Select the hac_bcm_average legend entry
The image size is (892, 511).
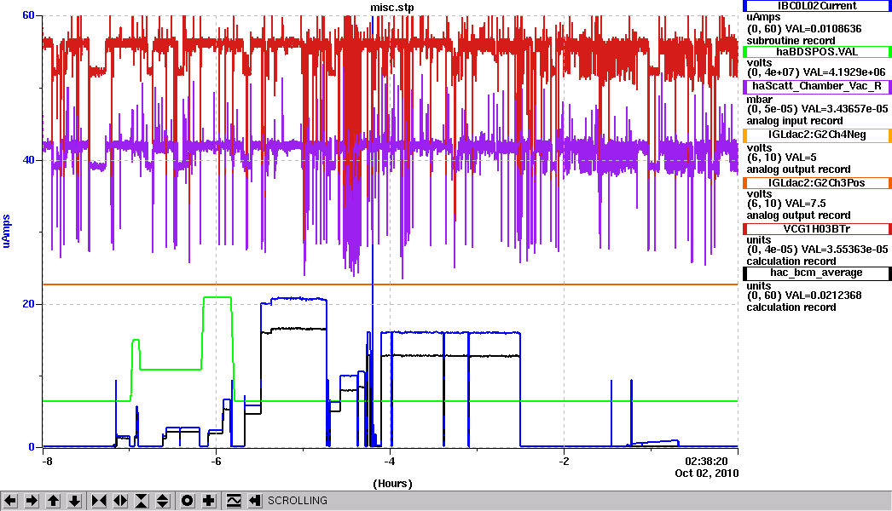(x=817, y=273)
